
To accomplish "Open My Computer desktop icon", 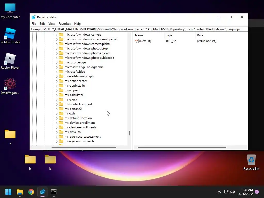I will [10, 11].
